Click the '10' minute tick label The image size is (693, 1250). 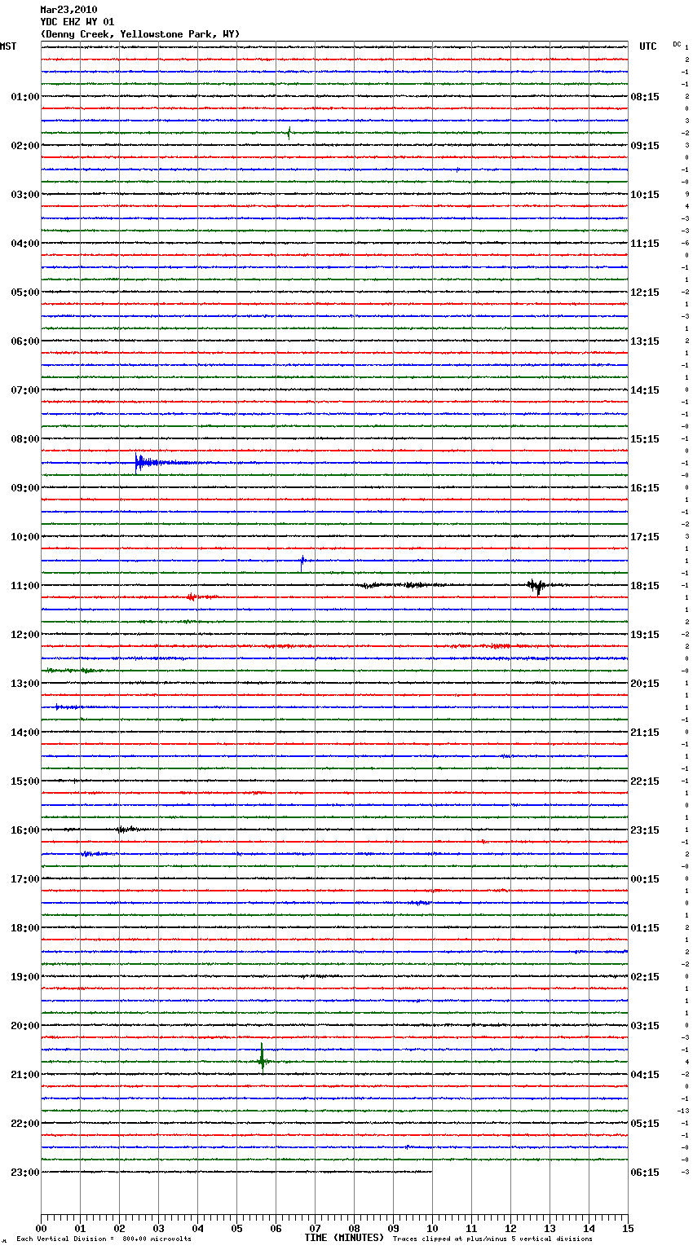(x=432, y=1228)
